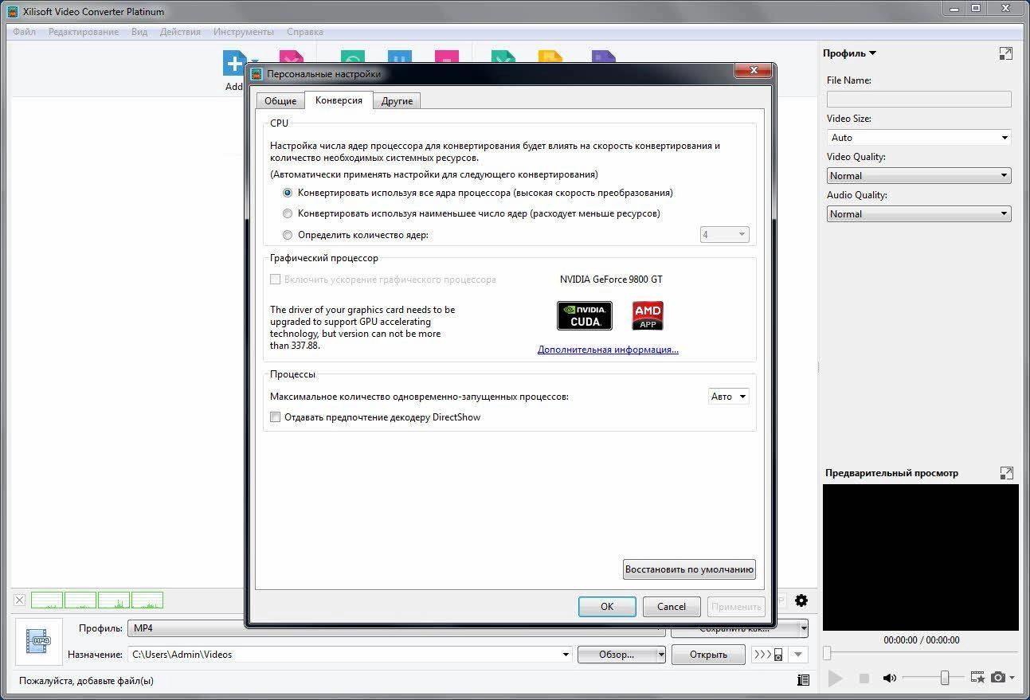Viewport: 1030px width, 700px height.
Task: Open the max processes Авто dropdown
Action: (729, 397)
